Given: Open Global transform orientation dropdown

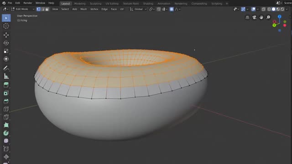Looking at the screenshot, I should click(138, 9).
